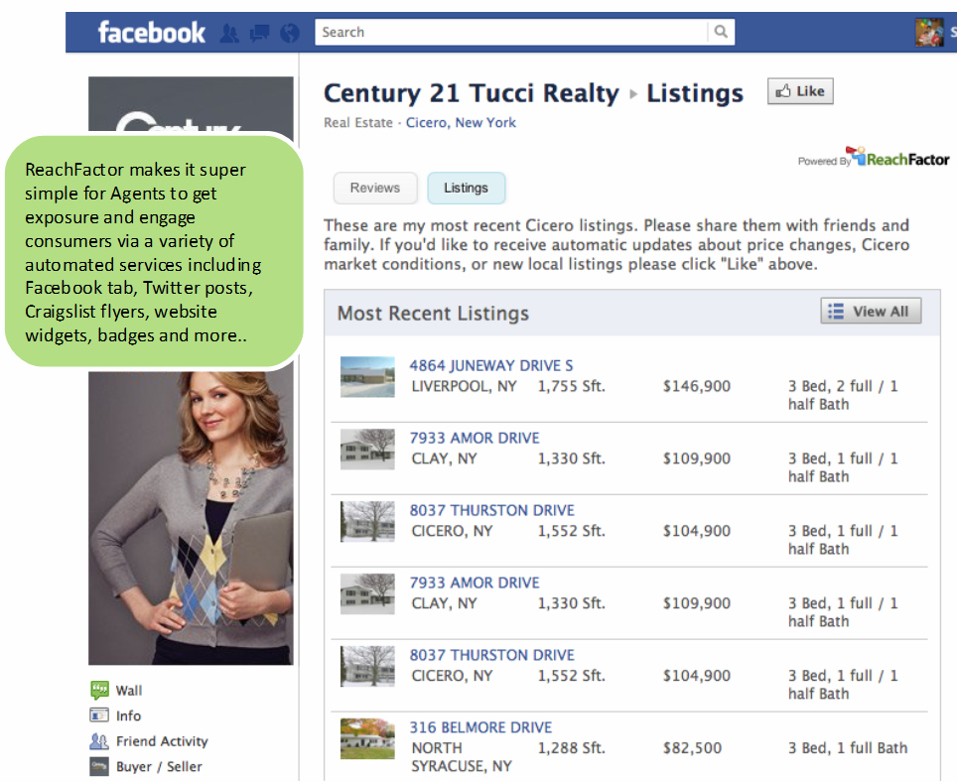
Task: Click the 1,288 Sft. value
Action: [x=571, y=748]
